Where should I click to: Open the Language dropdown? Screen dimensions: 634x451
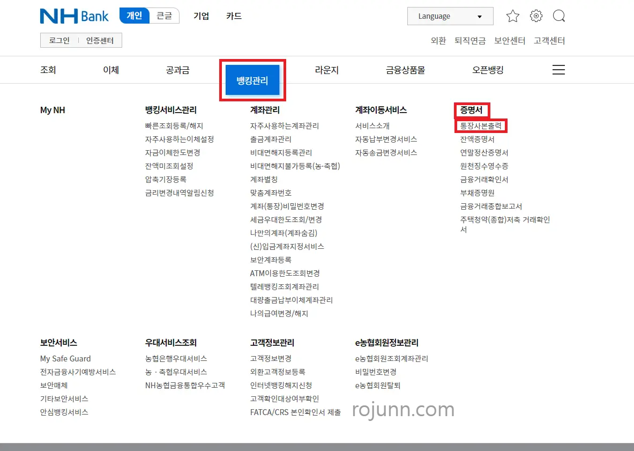click(x=450, y=16)
